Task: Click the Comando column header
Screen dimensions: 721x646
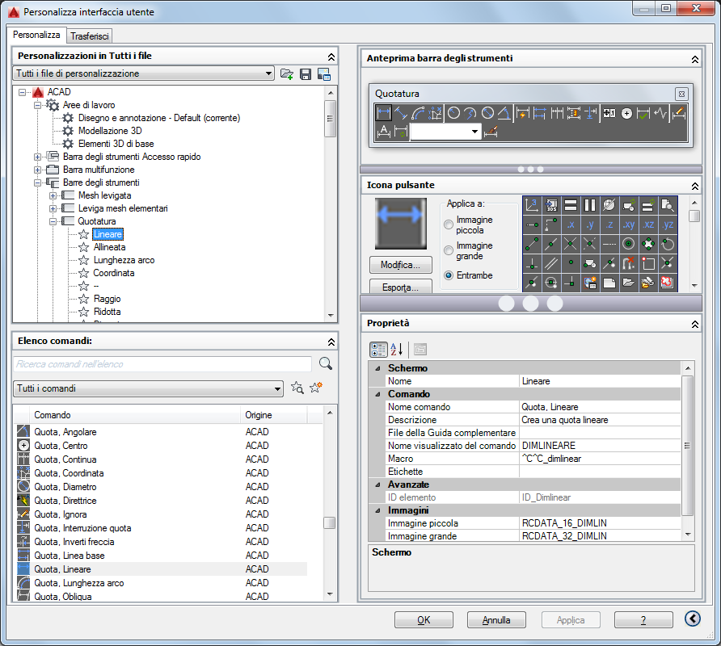Action: 135,415
